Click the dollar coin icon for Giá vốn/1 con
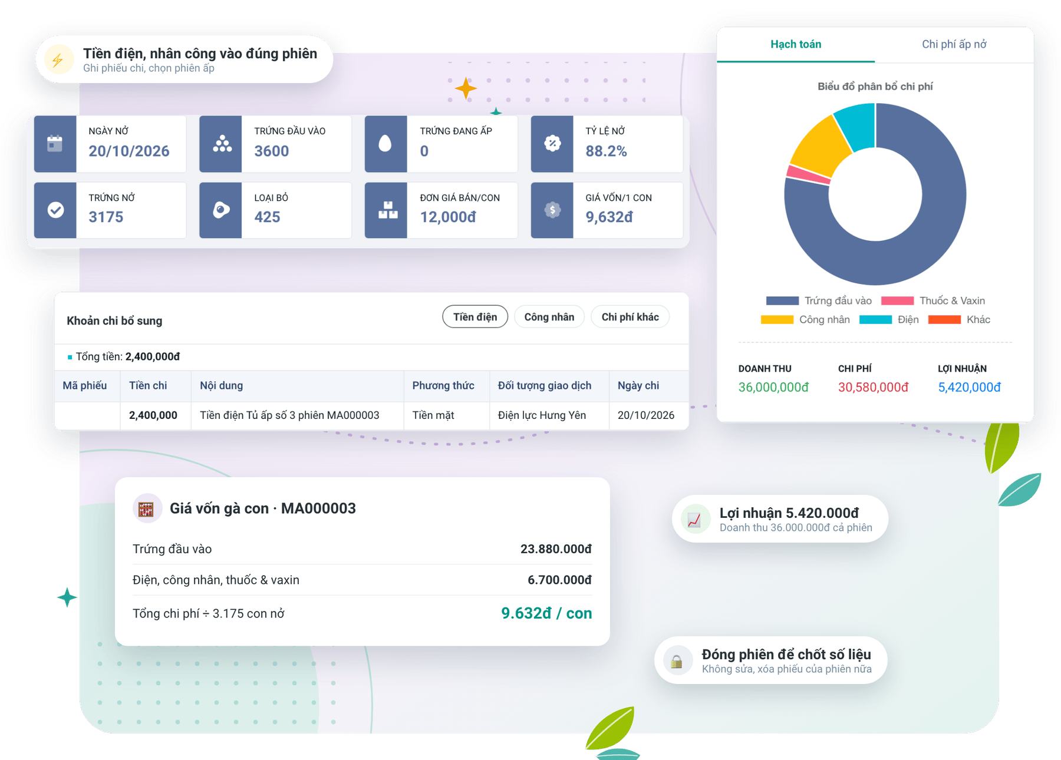Screen dimensions: 1061x760 (x=552, y=210)
